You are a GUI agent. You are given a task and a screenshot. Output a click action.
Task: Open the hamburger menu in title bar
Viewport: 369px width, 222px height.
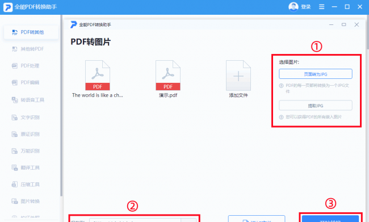pos(321,7)
